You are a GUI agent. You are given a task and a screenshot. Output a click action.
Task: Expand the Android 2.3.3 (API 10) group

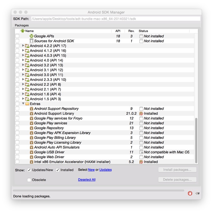(x=23, y=80)
